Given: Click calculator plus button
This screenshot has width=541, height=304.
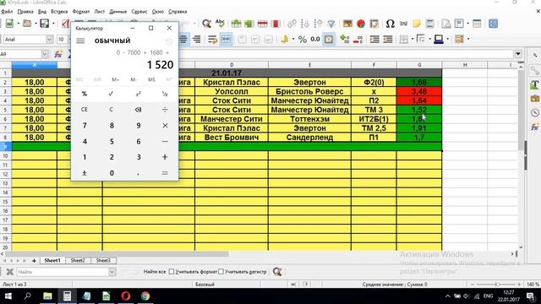Looking at the screenshot, I should pyautogui.click(x=165, y=157).
